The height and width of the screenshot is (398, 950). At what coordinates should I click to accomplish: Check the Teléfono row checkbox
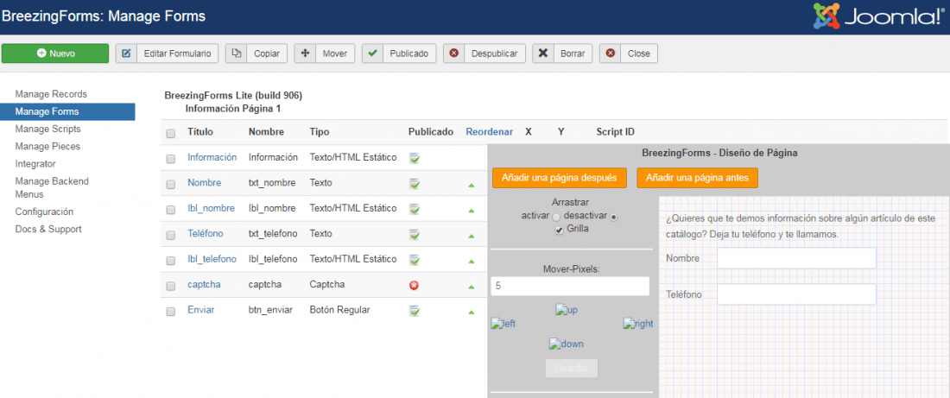[171, 235]
